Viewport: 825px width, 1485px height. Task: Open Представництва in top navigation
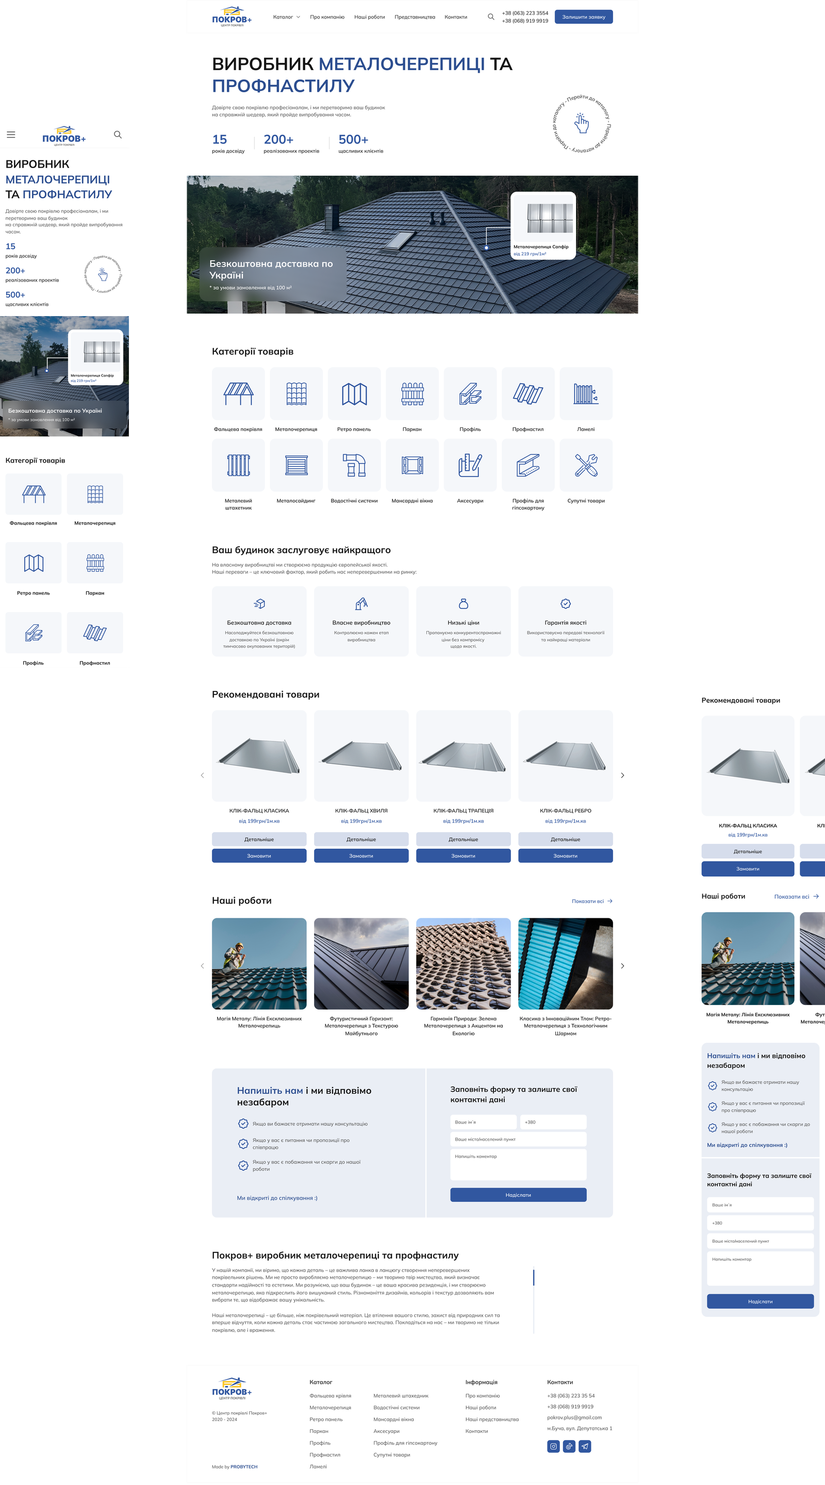tap(415, 16)
